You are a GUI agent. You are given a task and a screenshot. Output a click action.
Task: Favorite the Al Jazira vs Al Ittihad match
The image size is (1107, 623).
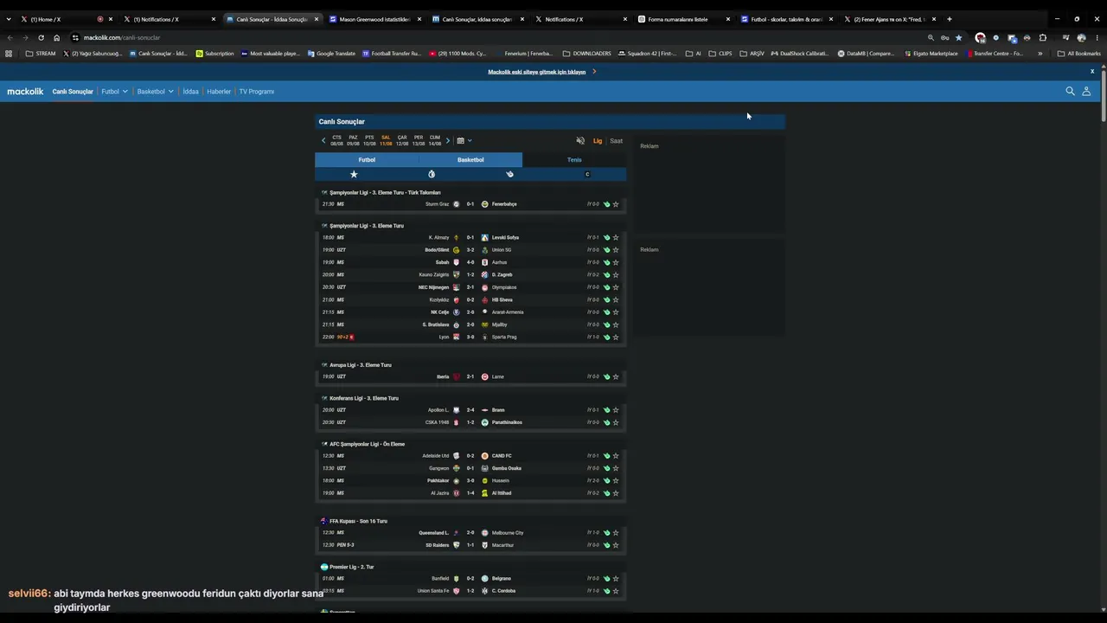616,493
